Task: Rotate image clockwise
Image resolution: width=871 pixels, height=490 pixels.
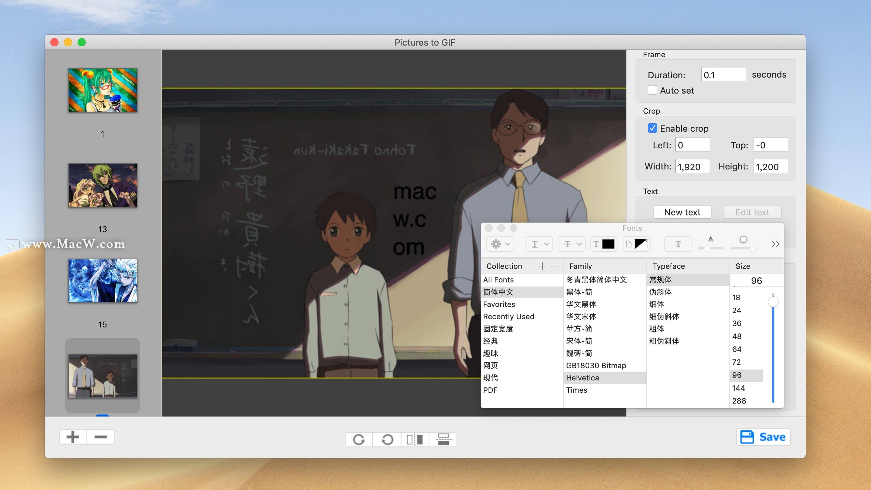Action: [359, 440]
